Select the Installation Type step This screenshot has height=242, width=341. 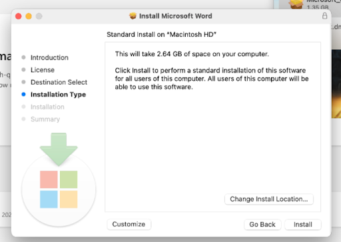[x=58, y=95]
